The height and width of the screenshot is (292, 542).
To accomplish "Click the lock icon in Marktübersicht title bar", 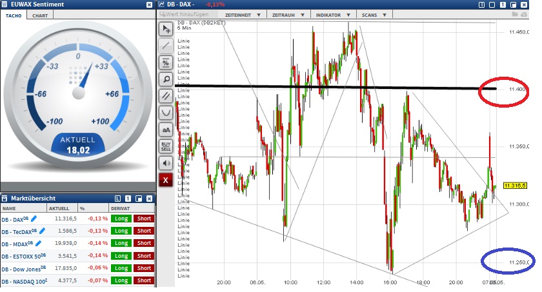I will [4, 199].
